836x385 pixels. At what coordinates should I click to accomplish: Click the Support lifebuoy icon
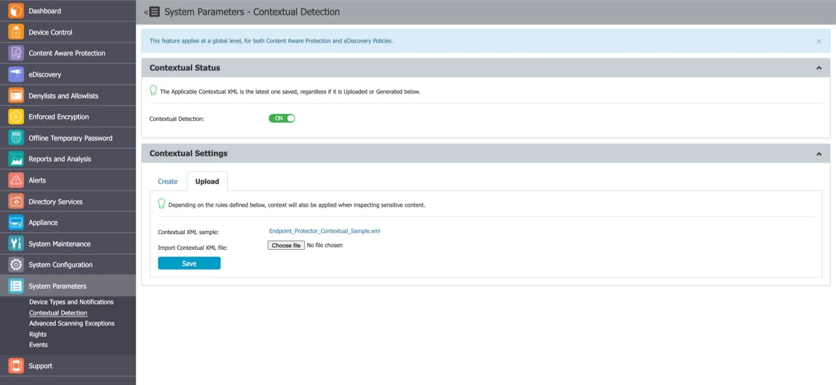(16, 366)
